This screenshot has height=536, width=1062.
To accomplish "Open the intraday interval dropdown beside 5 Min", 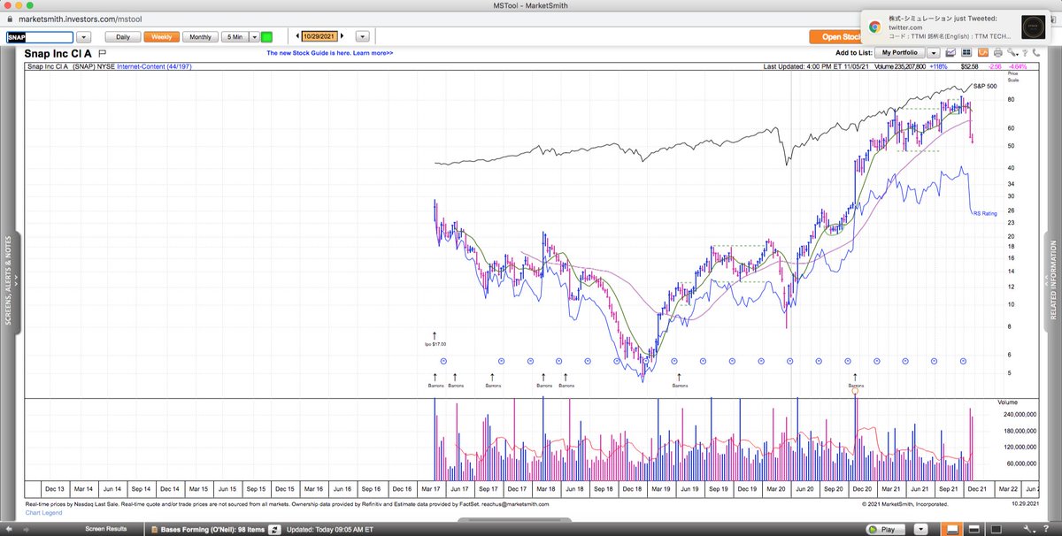I will pyautogui.click(x=255, y=37).
